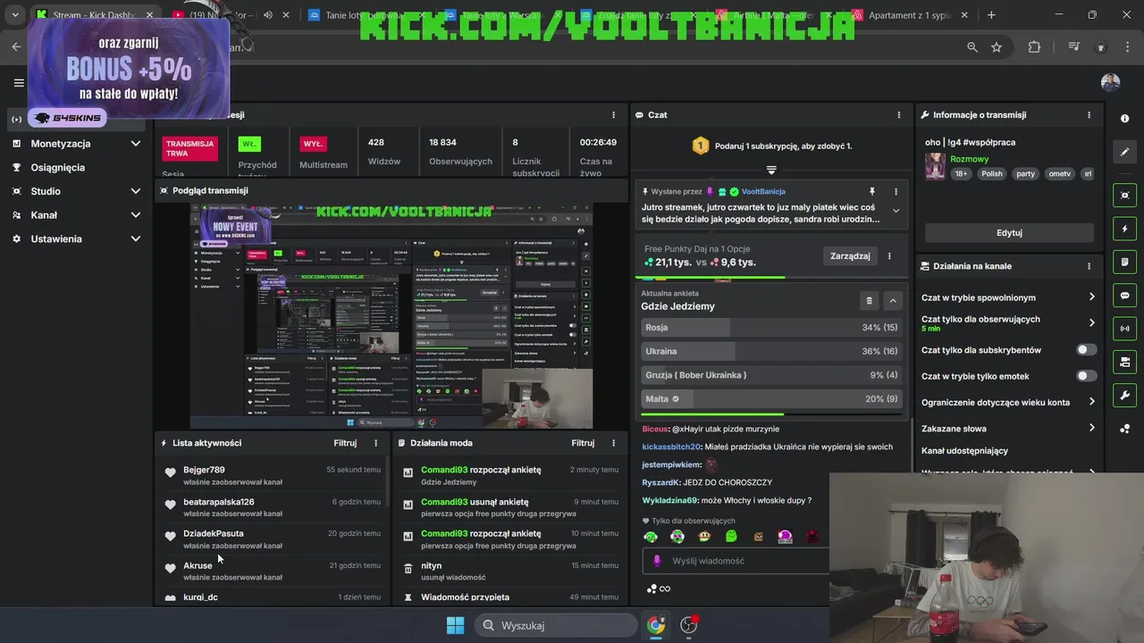Open three-dot menu of Lista aktywności
Screen dimensions: 1144x643
(375, 443)
